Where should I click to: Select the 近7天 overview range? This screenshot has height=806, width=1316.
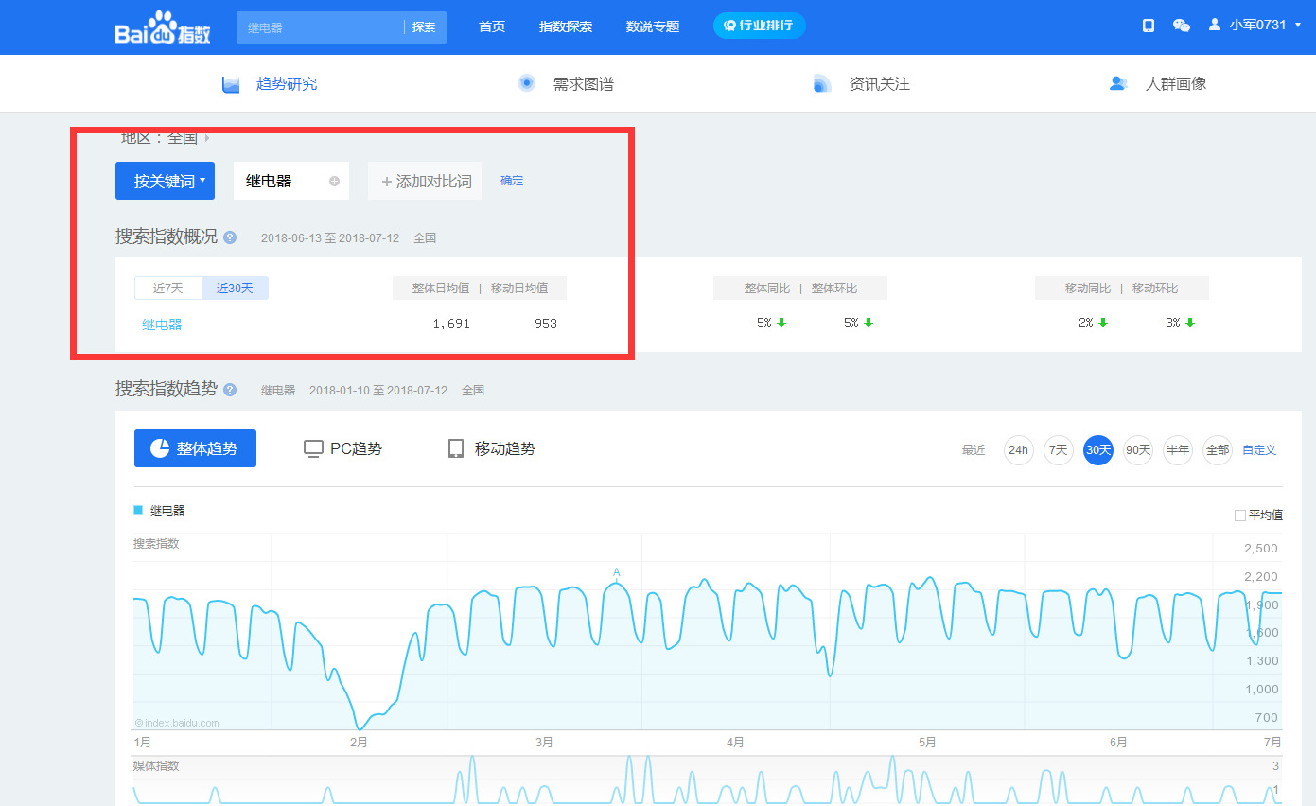pyautogui.click(x=168, y=288)
